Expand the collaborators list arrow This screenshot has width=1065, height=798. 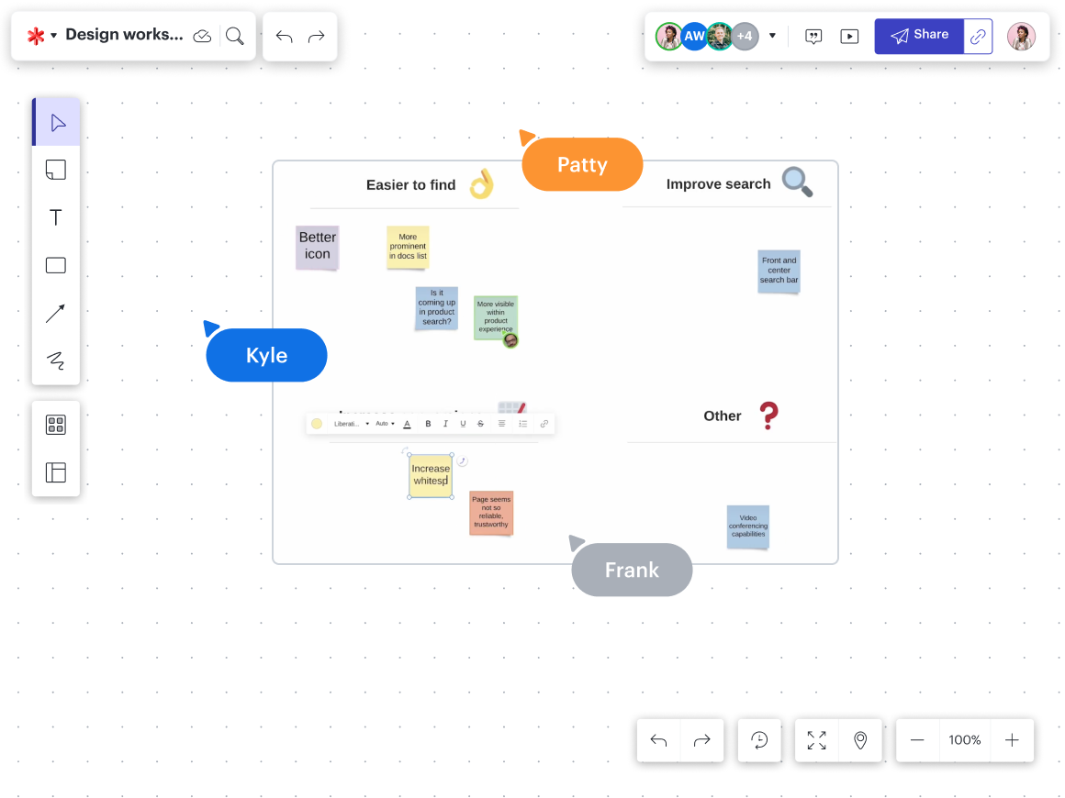click(x=772, y=37)
